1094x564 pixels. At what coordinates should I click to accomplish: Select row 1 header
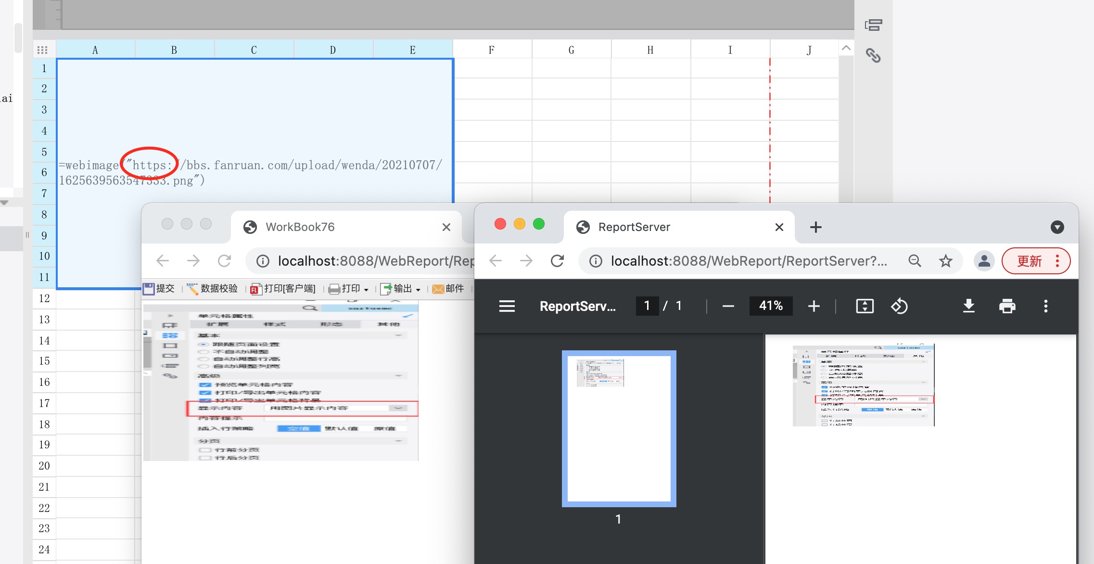[44, 68]
